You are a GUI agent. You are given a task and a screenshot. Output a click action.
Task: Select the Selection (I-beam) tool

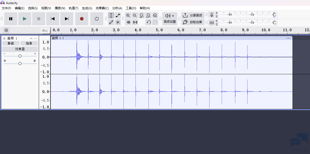(111, 15)
